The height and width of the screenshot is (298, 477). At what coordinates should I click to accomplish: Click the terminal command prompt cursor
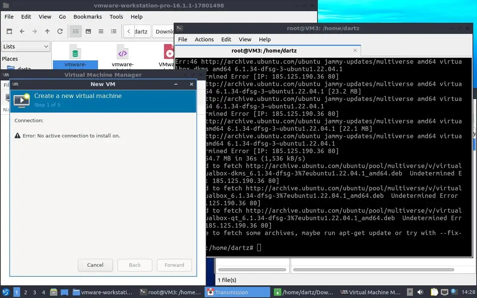click(259, 248)
